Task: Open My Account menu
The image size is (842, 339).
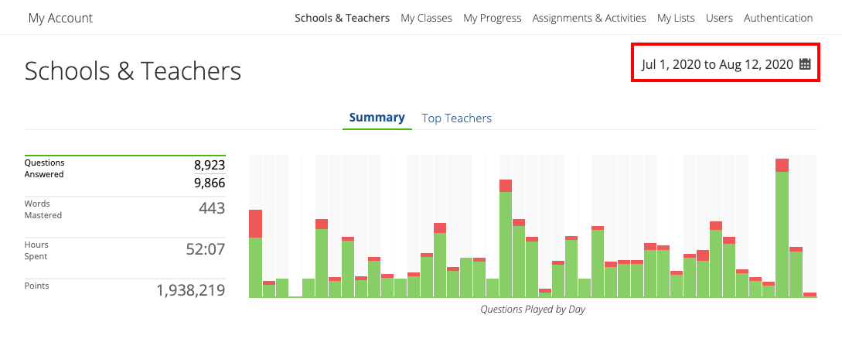Action: click(x=60, y=18)
